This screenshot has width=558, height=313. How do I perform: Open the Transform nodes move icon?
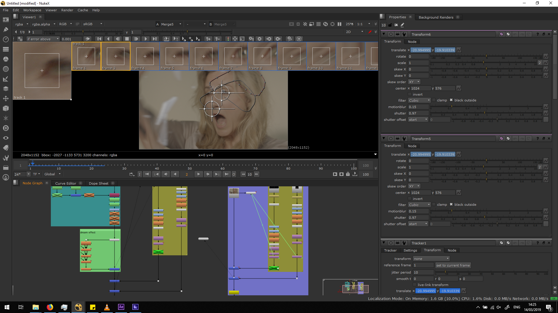(6, 99)
